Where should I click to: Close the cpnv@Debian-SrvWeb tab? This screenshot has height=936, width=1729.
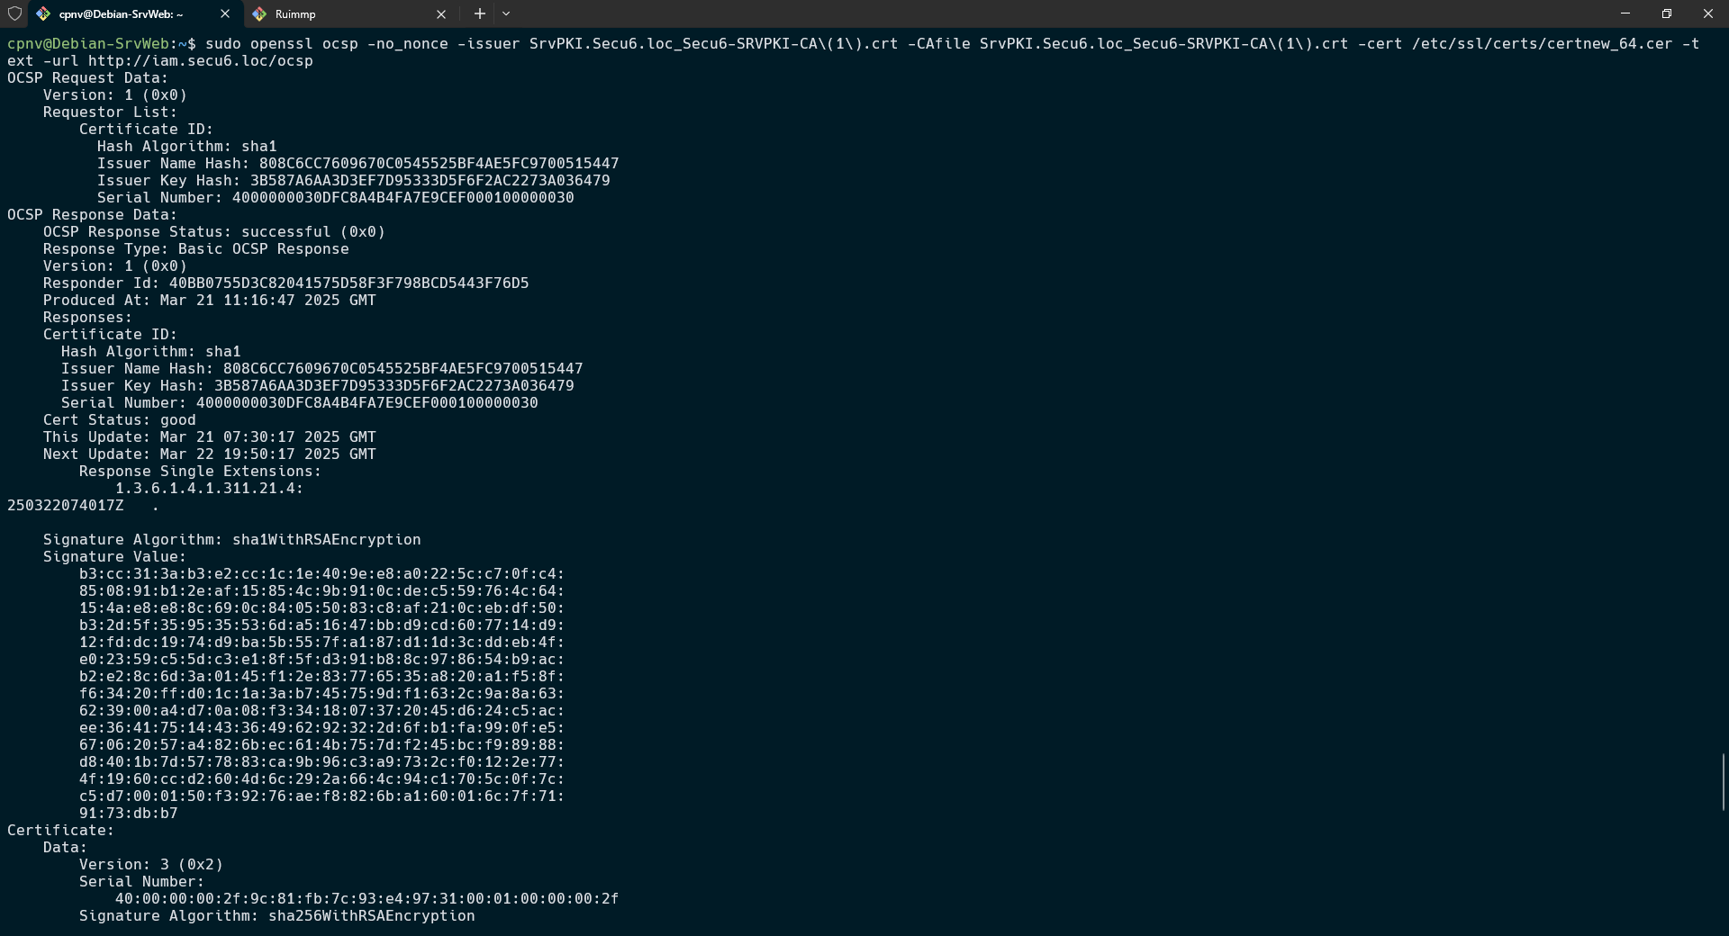pos(225,13)
